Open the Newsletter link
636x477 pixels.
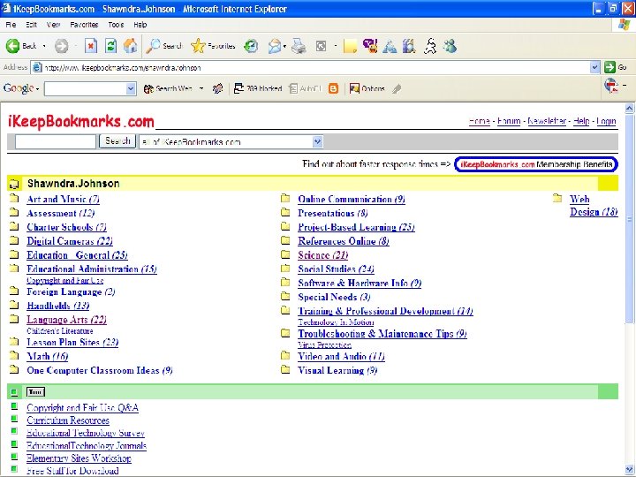tap(547, 121)
